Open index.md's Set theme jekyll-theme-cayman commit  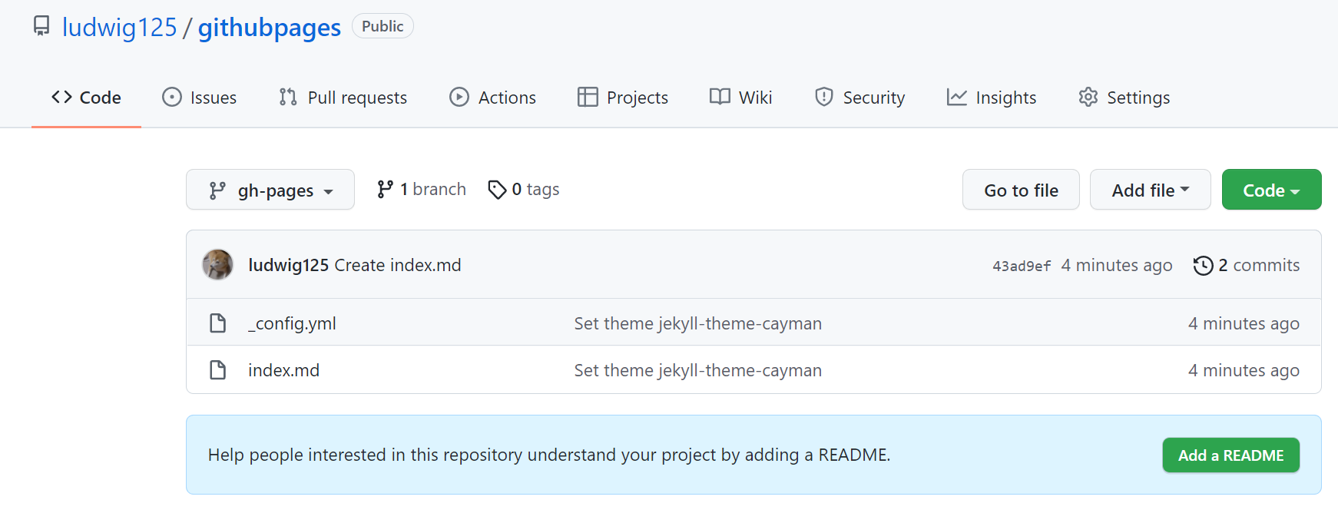pos(698,370)
